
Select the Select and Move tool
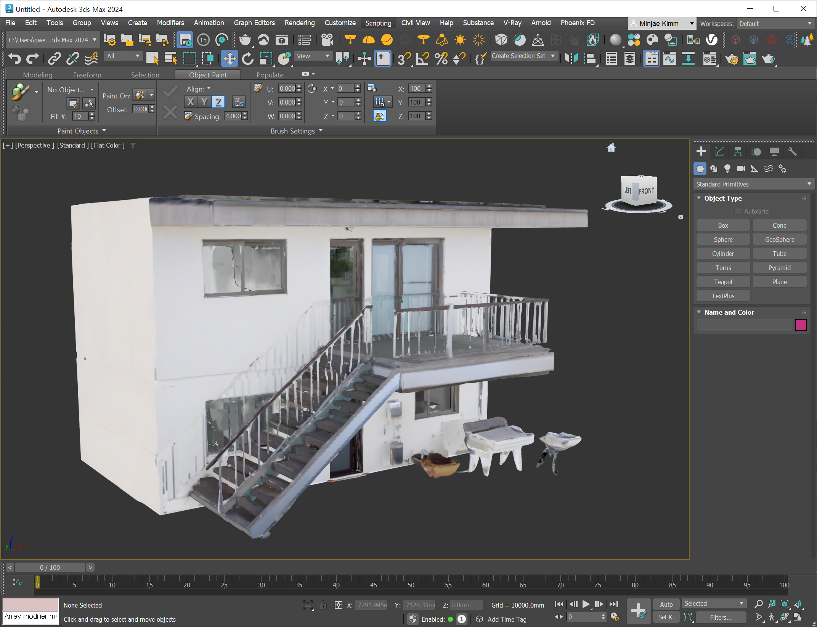(x=229, y=59)
